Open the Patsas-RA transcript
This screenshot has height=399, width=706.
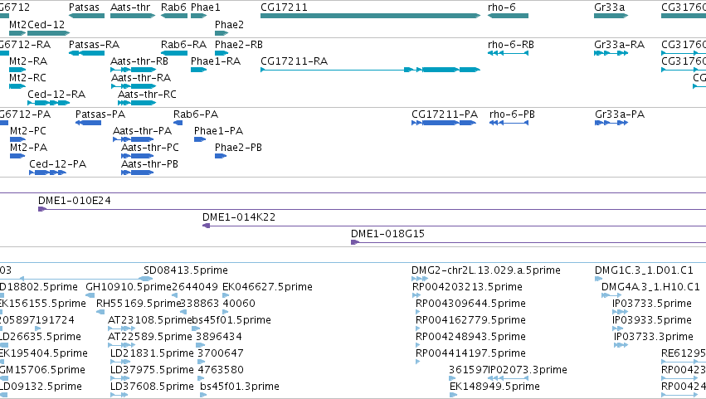[86, 53]
